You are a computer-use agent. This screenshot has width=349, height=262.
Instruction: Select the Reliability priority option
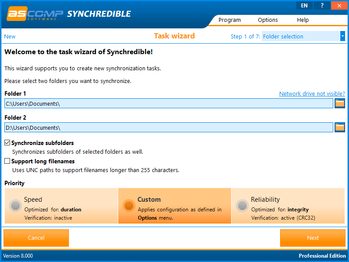click(242, 206)
